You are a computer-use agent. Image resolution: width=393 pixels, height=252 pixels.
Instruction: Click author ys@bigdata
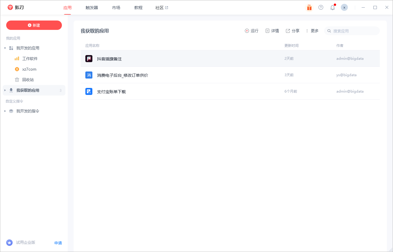[x=346, y=75]
